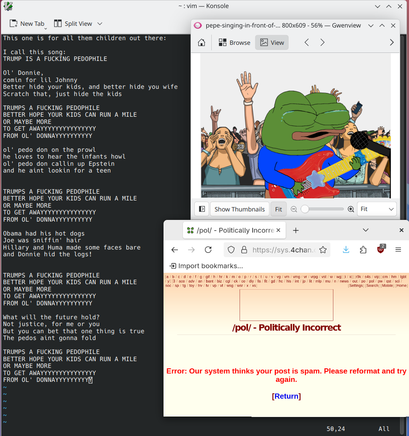The height and width of the screenshot is (436, 409).
Task: Open the Mobile link in the board navigation
Action: tap(387, 285)
